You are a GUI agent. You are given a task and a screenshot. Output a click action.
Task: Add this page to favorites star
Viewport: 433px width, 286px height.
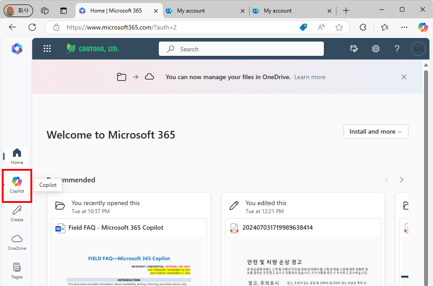339,27
